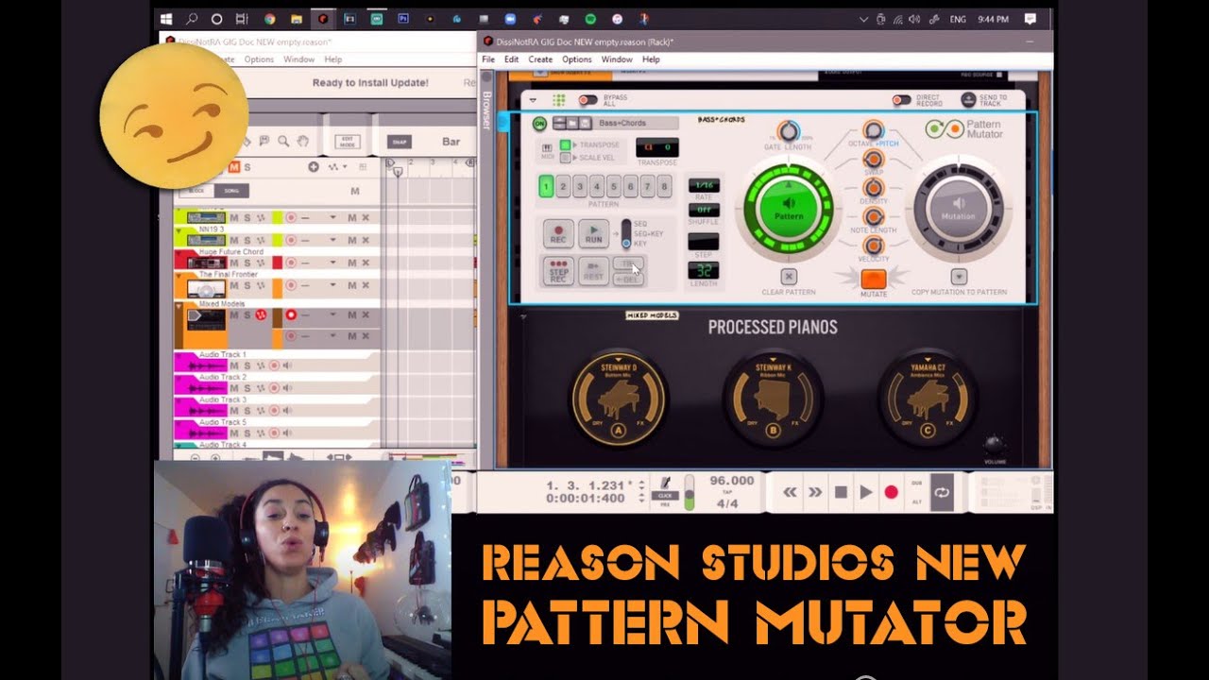Click the green Pattern speaker dial
Viewport: 1209px width, 680px height.
pos(789,208)
